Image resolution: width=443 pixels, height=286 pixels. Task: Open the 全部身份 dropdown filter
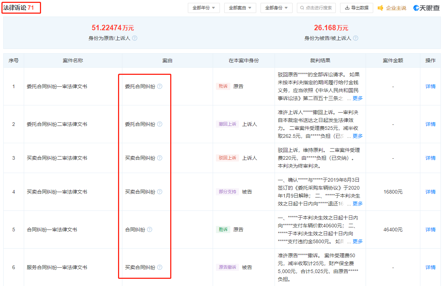point(276,8)
